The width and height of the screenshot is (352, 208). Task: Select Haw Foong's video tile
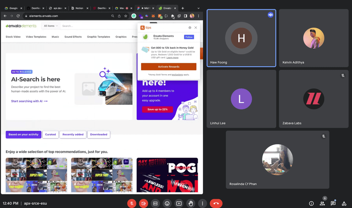[241, 38]
